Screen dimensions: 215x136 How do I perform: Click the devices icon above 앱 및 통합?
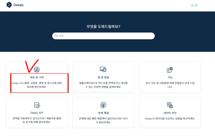pyautogui.click(x=103, y=69)
